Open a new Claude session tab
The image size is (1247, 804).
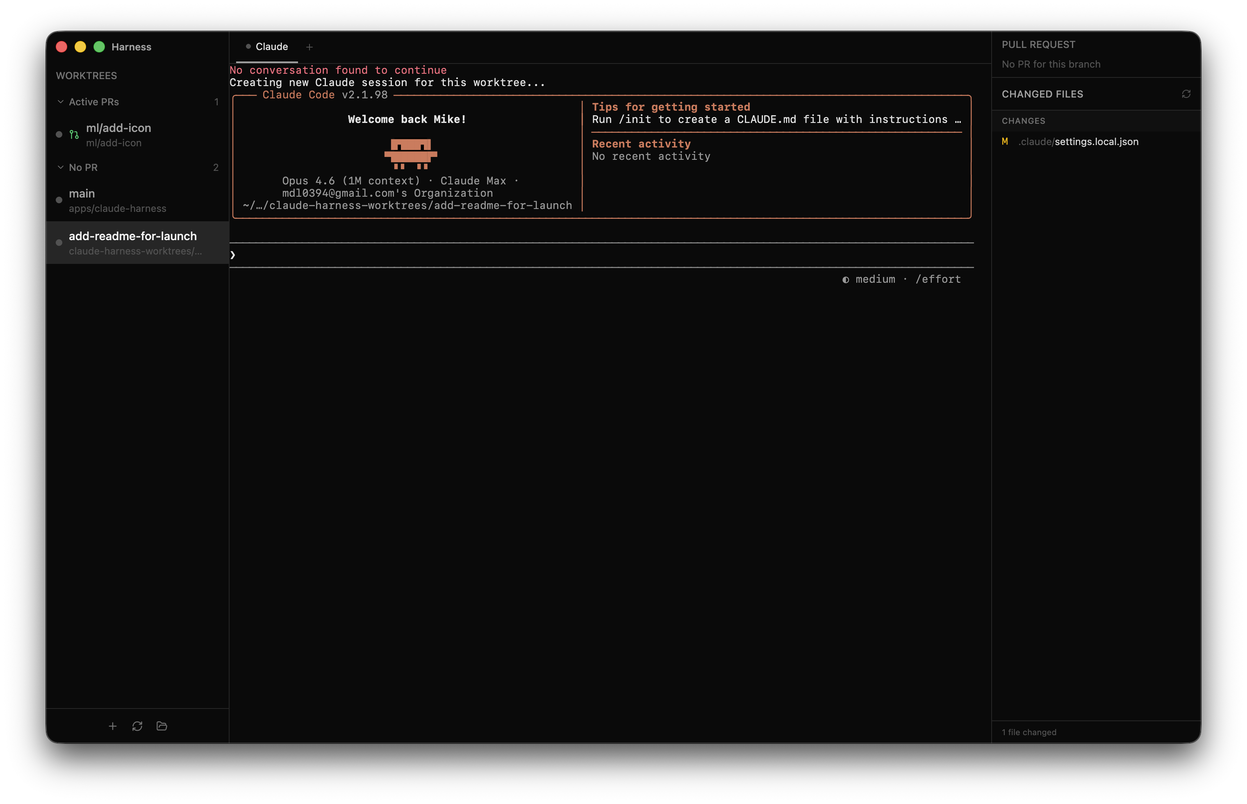309,47
